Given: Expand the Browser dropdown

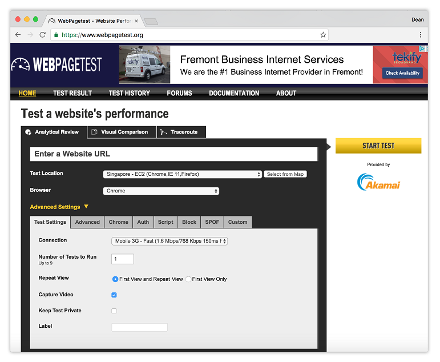Looking at the screenshot, I should point(161,191).
